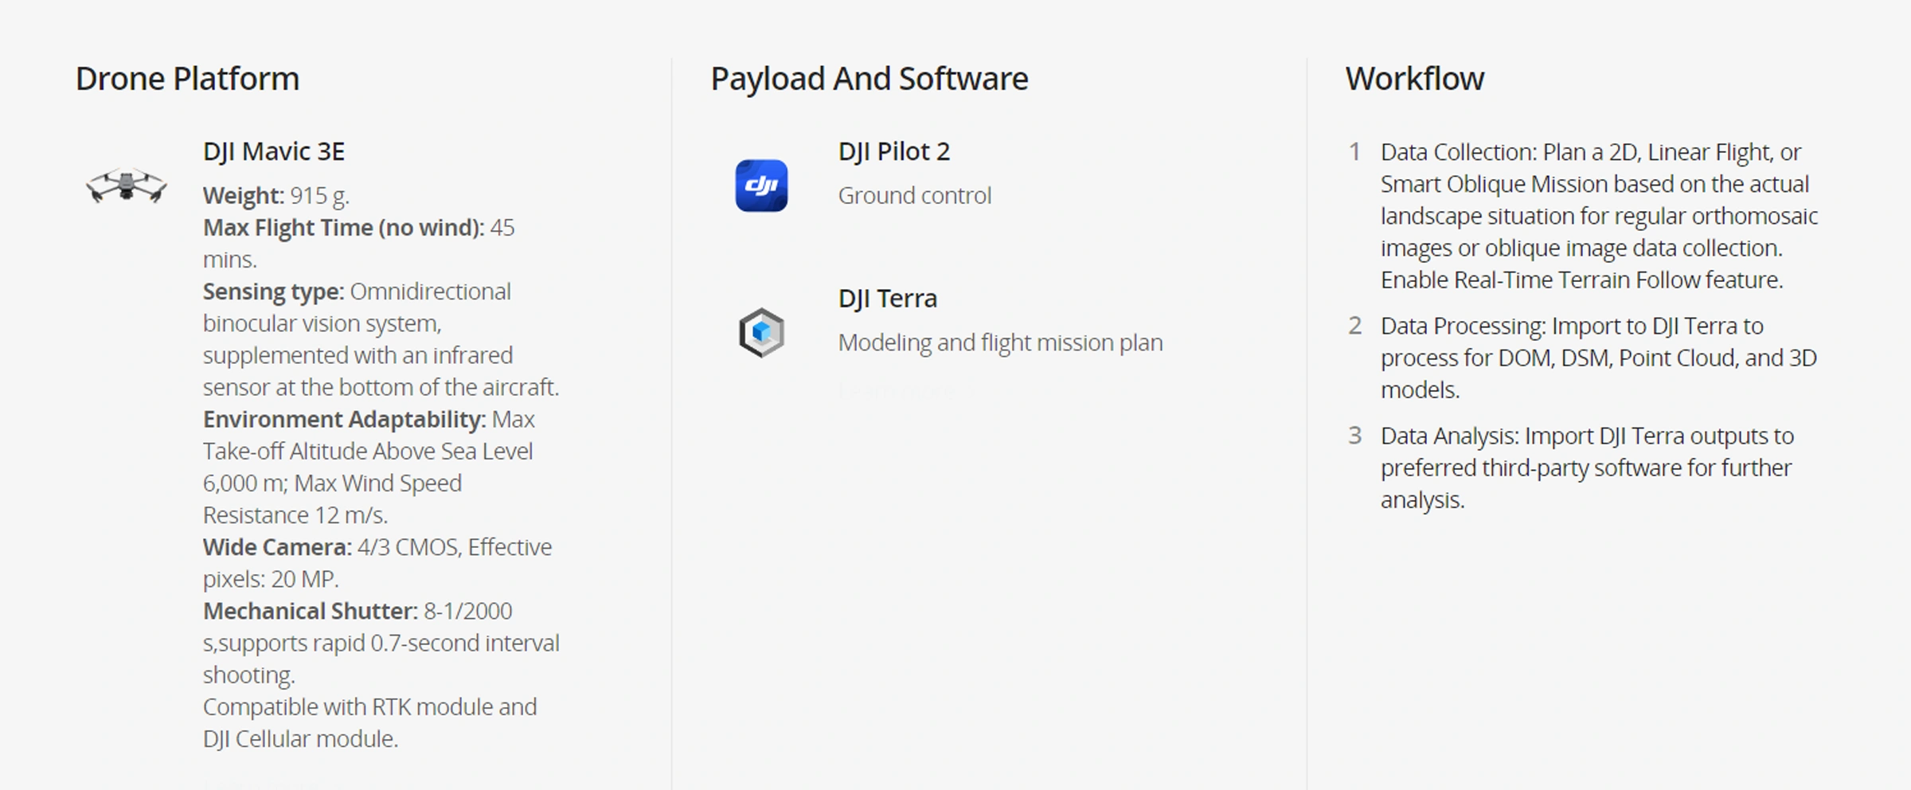
Task: Select workflow step number 2
Action: click(x=1354, y=325)
